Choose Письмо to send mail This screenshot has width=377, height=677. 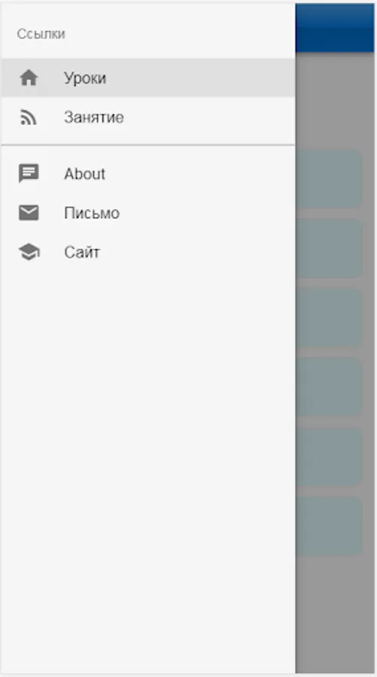tap(148, 213)
